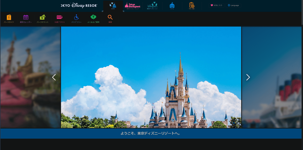Select the HOME tab

[x=113, y=6]
